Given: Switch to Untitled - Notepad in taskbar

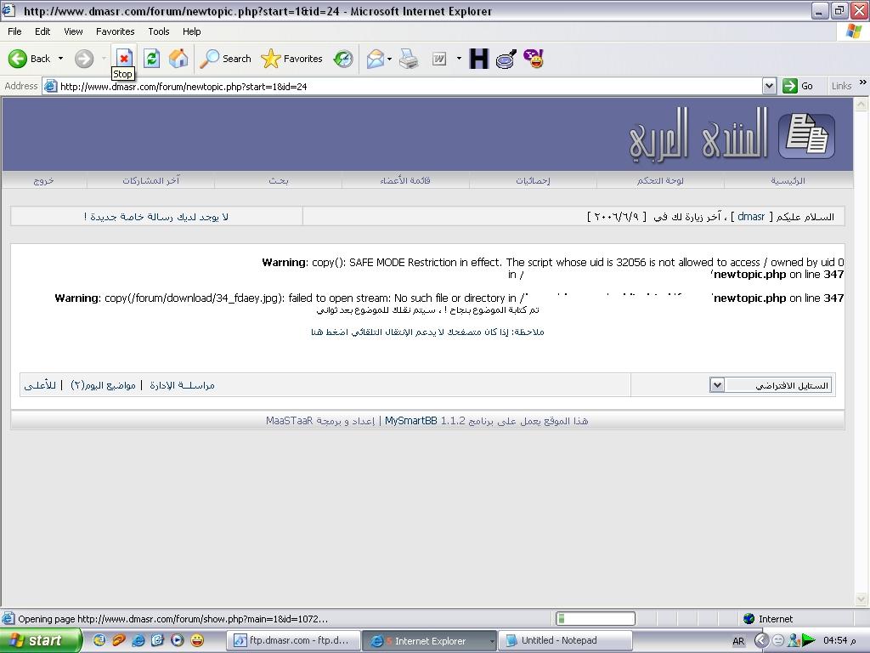Looking at the screenshot, I should coord(565,640).
